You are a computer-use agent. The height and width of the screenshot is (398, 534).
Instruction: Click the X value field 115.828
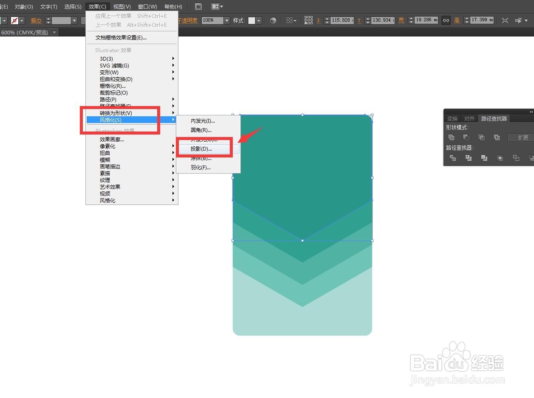click(x=342, y=20)
